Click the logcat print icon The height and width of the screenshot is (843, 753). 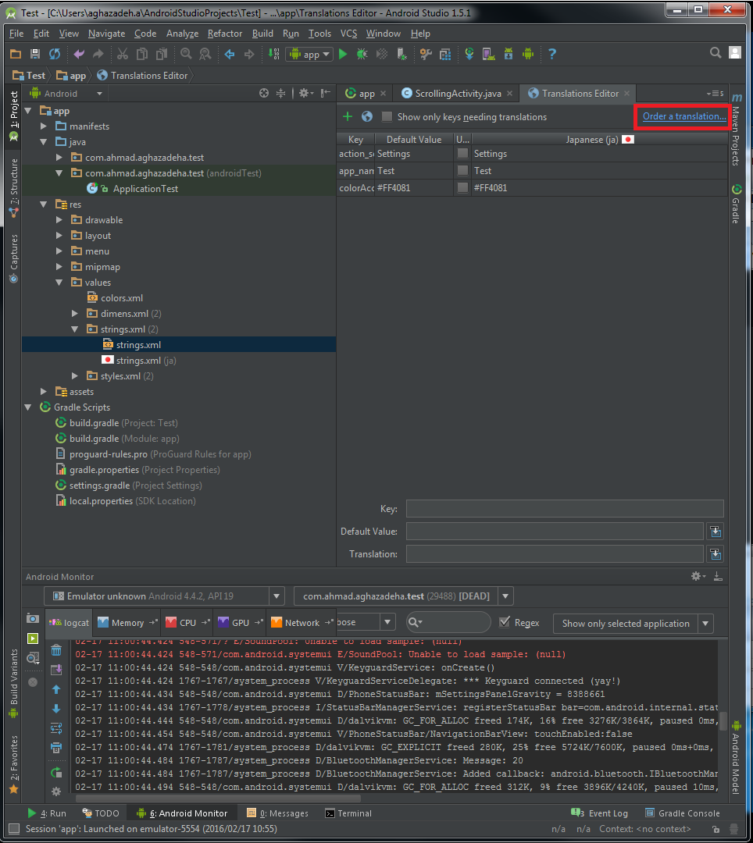click(56, 747)
